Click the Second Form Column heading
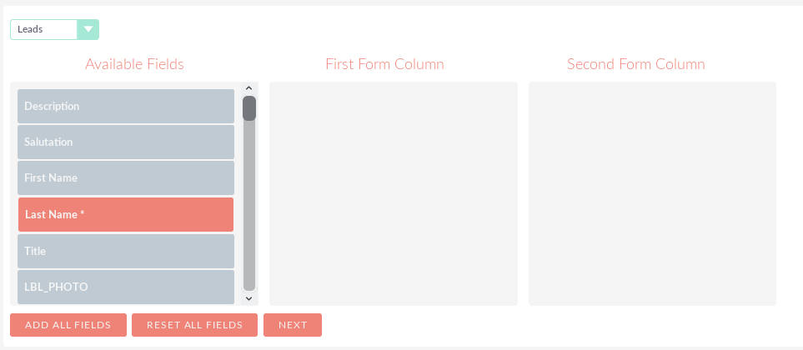This screenshot has height=350, width=803. pos(635,64)
